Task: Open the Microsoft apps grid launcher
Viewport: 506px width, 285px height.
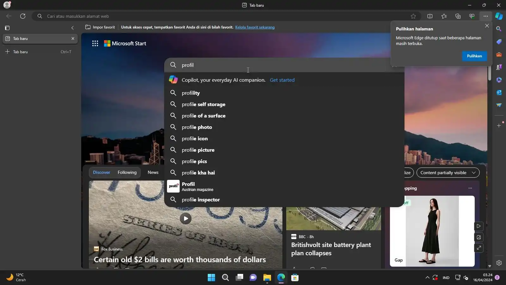Action: pos(95,43)
